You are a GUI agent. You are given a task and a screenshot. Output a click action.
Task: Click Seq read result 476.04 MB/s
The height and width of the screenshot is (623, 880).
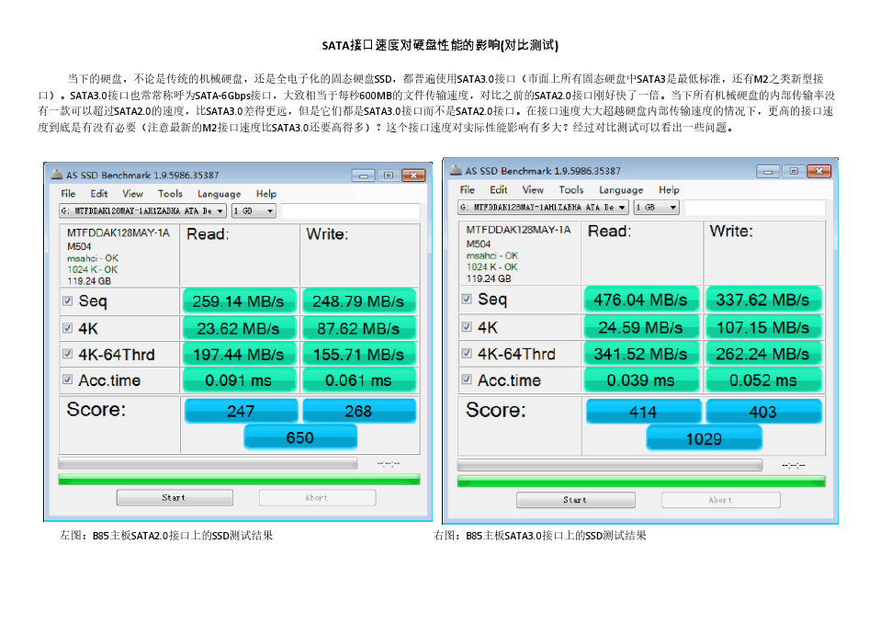point(641,300)
